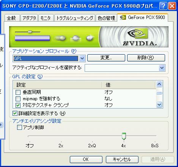Enable the 垂直同期 checkbox
This screenshot has width=178, height=167.
pos(18,92)
